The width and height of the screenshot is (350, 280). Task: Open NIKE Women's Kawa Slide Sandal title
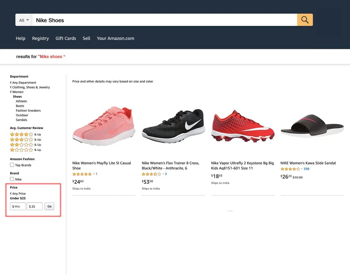[x=308, y=163]
